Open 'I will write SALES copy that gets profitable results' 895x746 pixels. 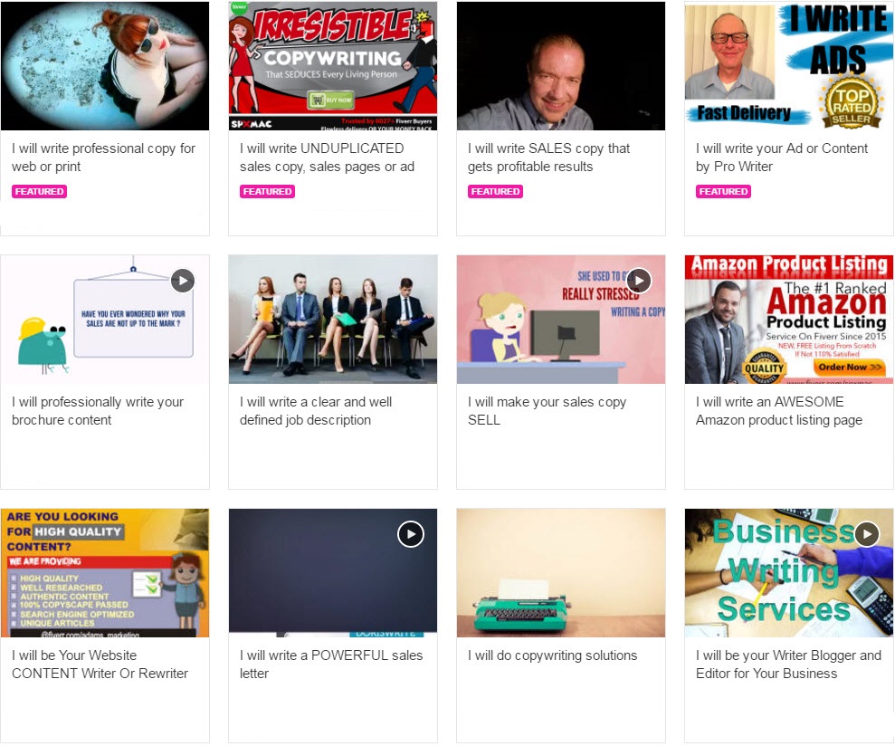tap(548, 158)
